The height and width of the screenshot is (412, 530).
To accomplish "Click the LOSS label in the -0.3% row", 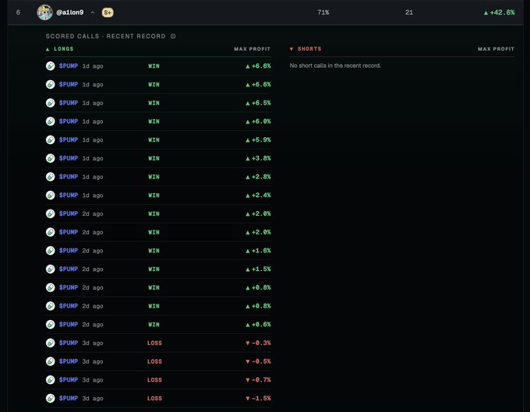I will tap(154, 343).
